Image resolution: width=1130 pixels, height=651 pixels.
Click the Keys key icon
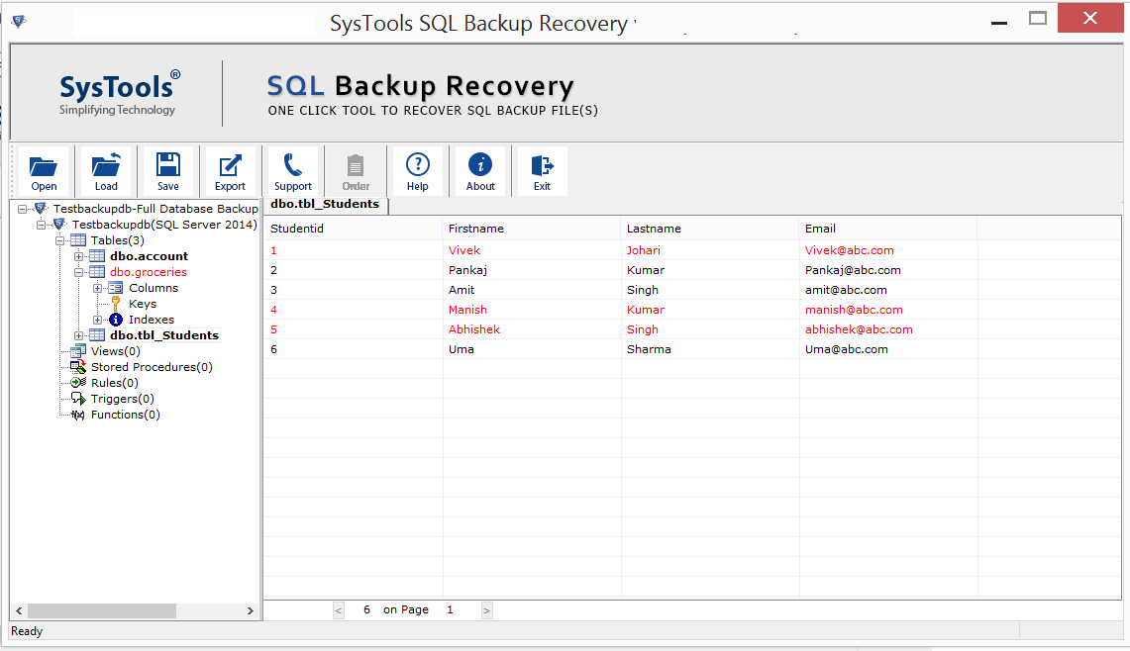pyautogui.click(x=115, y=304)
